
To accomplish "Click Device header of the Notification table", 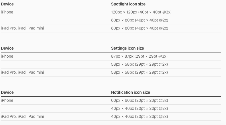I will coord(7,92).
